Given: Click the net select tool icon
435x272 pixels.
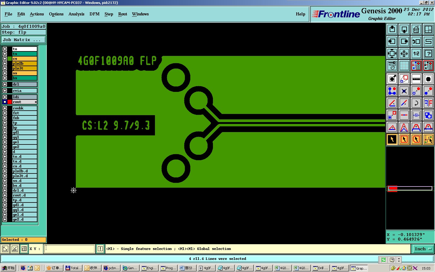Looking at the screenshot, I should click(428, 139).
